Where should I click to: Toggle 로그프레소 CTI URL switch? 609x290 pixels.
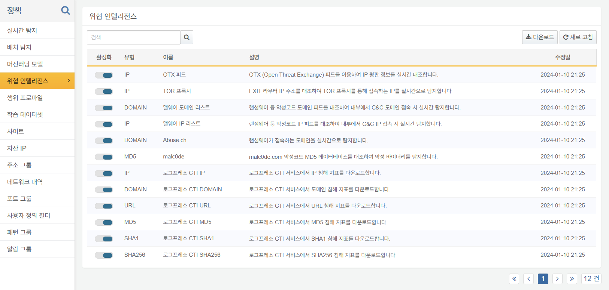tap(104, 206)
